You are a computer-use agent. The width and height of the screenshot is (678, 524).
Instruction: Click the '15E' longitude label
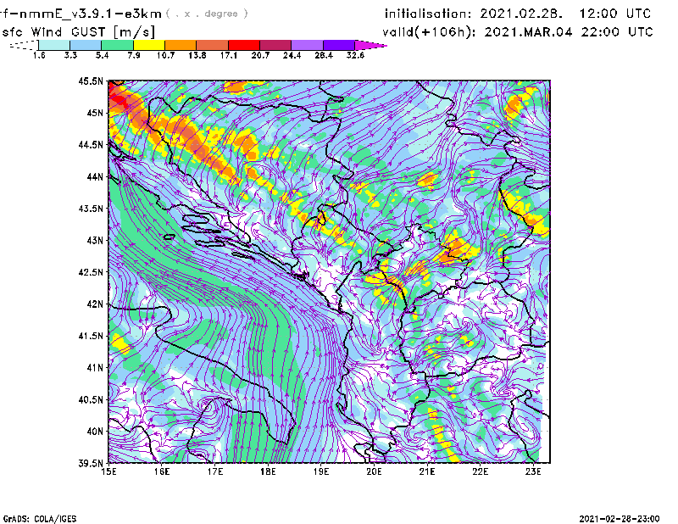pyautogui.click(x=108, y=471)
